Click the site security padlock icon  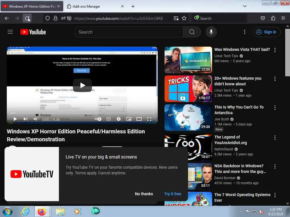pyautogui.click(x=55, y=18)
